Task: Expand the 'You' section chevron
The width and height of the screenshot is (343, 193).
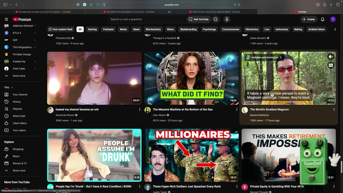Action: point(12,87)
